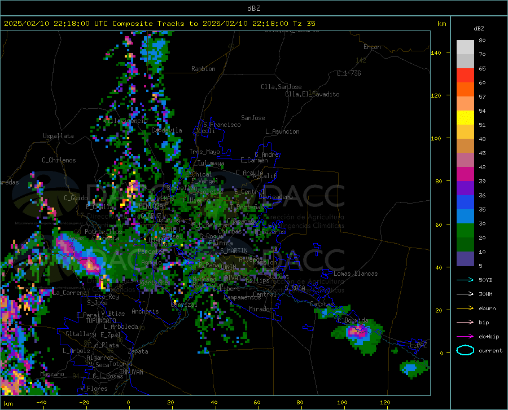Select the bright yellow legend swatch
This screenshot has width=508, height=410.
pyautogui.click(x=465, y=118)
